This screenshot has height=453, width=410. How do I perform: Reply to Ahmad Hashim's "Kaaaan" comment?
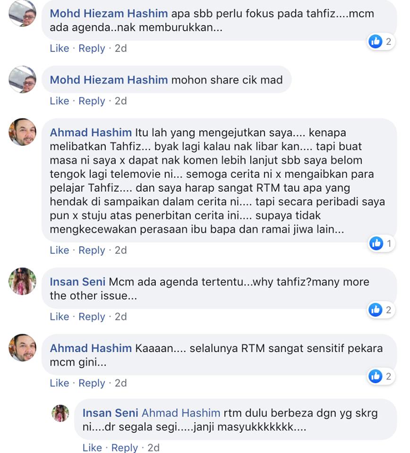(92, 383)
